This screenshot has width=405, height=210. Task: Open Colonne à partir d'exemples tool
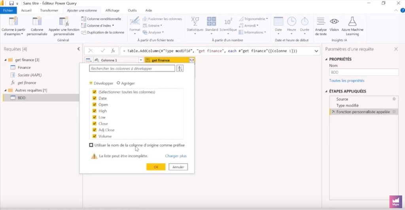pos(13,26)
